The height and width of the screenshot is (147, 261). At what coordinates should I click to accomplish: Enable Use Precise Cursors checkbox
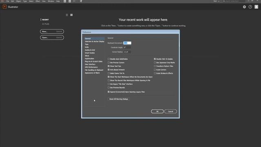click(x=108, y=62)
